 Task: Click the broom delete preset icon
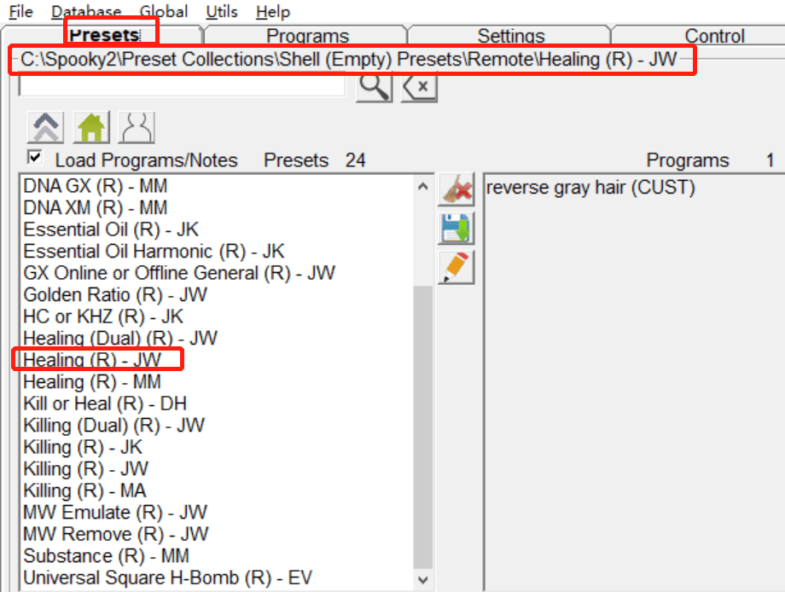pos(456,189)
